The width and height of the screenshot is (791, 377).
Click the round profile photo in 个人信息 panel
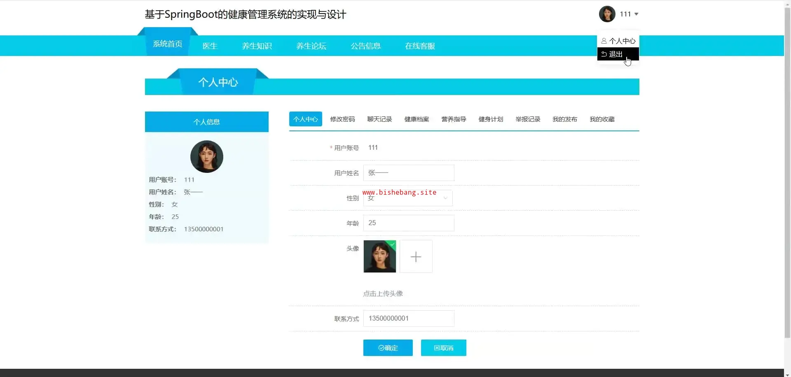(x=206, y=156)
